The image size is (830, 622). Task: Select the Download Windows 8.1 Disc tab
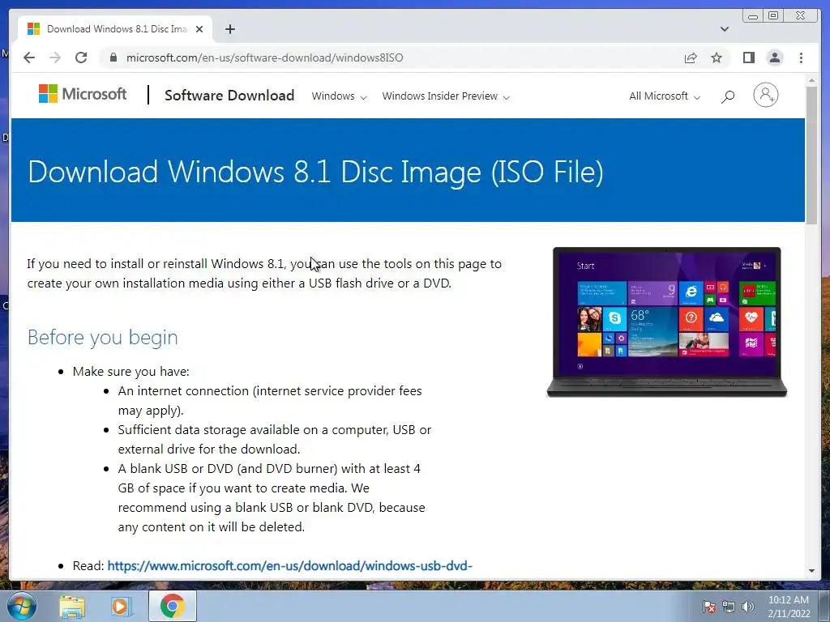click(x=115, y=29)
